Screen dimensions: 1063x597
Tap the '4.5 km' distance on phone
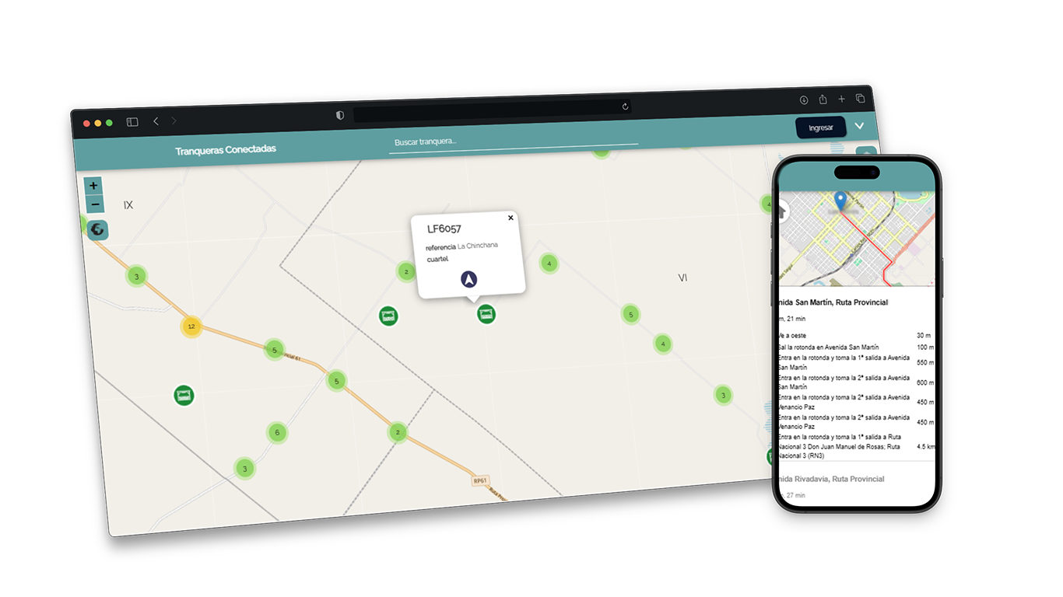click(926, 447)
